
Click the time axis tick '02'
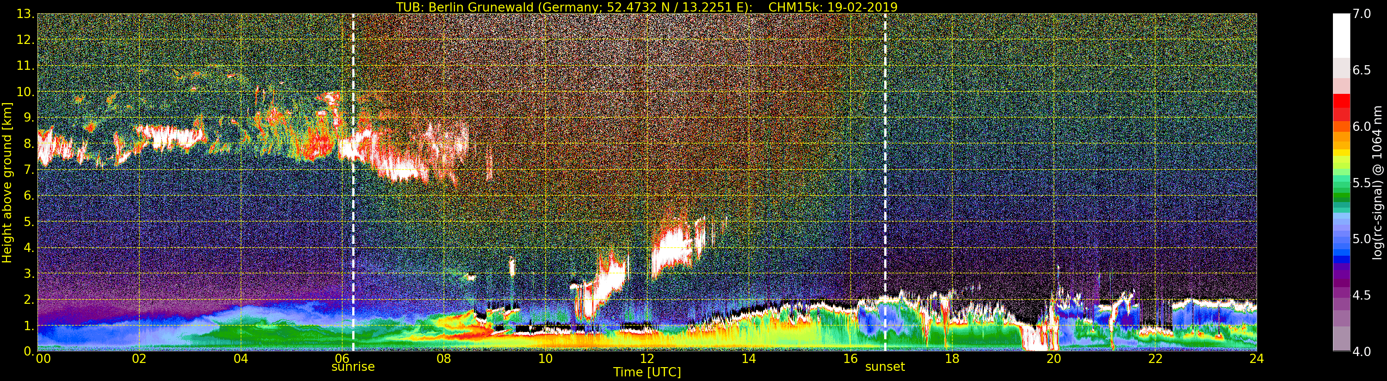(139, 359)
